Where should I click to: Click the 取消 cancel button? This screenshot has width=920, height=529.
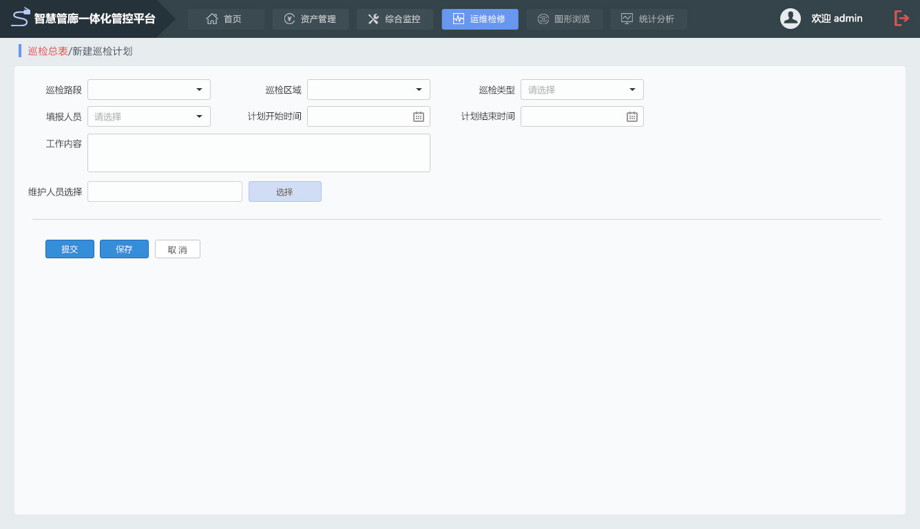pyautogui.click(x=177, y=249)
